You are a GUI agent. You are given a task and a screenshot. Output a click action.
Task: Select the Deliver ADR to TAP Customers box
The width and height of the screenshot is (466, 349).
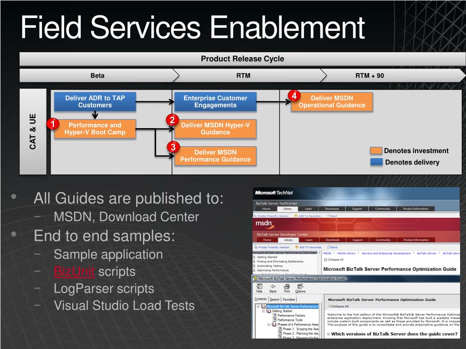95,101
